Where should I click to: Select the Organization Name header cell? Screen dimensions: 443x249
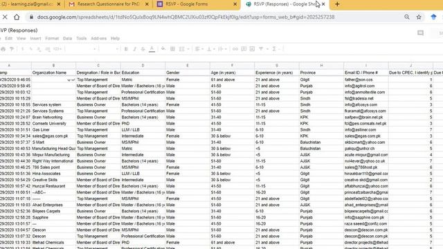(53, 73)
